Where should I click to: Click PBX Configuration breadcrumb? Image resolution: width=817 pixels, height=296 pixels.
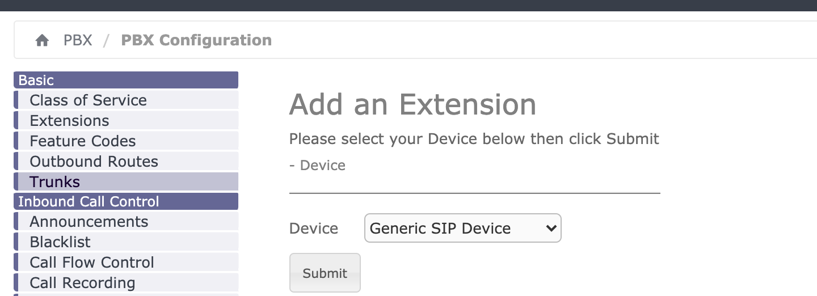coord(196,41)
